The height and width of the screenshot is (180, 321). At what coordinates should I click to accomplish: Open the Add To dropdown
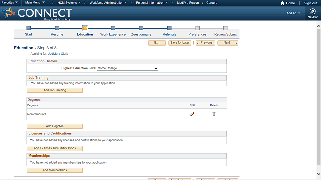[293, 13]
